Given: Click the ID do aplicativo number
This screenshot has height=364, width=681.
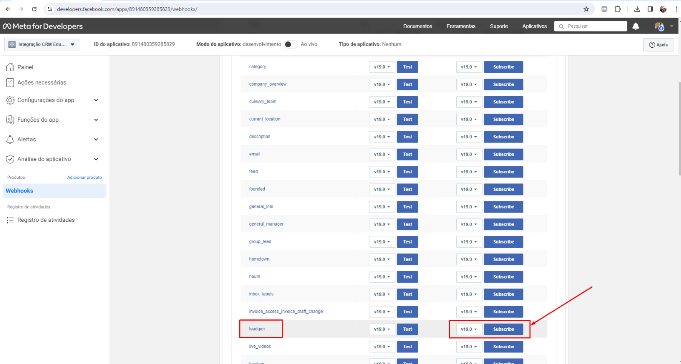Looking at the screenshot, I should (153, 44).
